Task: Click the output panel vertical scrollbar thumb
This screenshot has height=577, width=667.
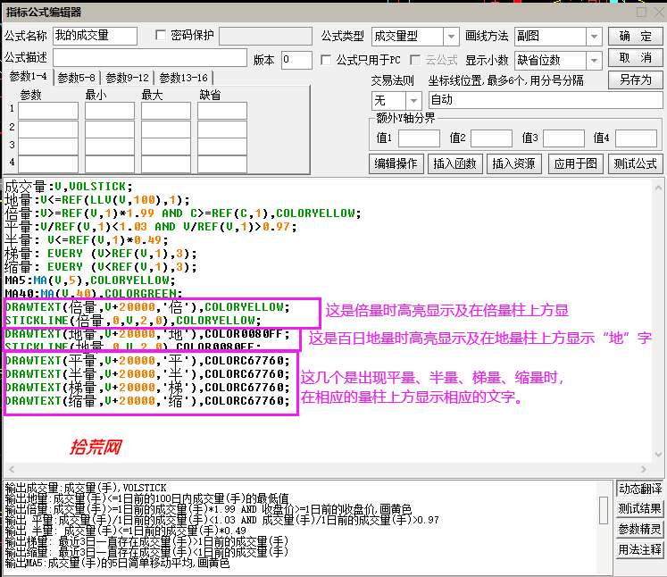Action: click(x=604, y=510)
